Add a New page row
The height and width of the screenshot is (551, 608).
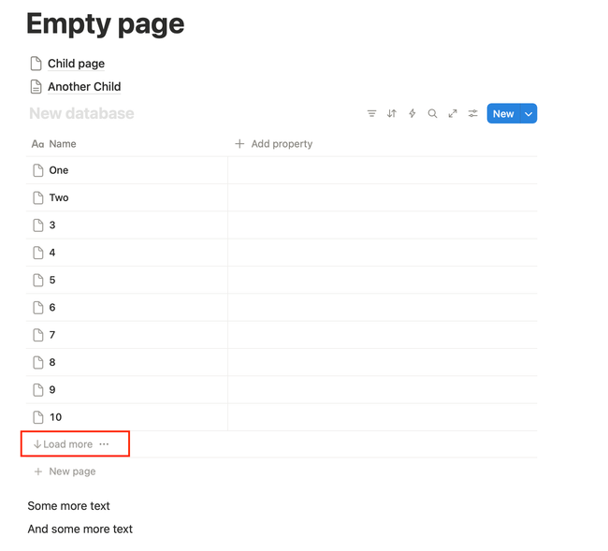(71, 471)
